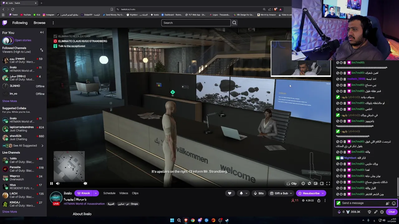Screen dimensions: 399x224
Task: Pause the stream playback
Action: coord(51,184)
